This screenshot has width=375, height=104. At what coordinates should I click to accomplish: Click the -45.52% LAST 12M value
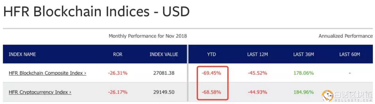point(257,73)
